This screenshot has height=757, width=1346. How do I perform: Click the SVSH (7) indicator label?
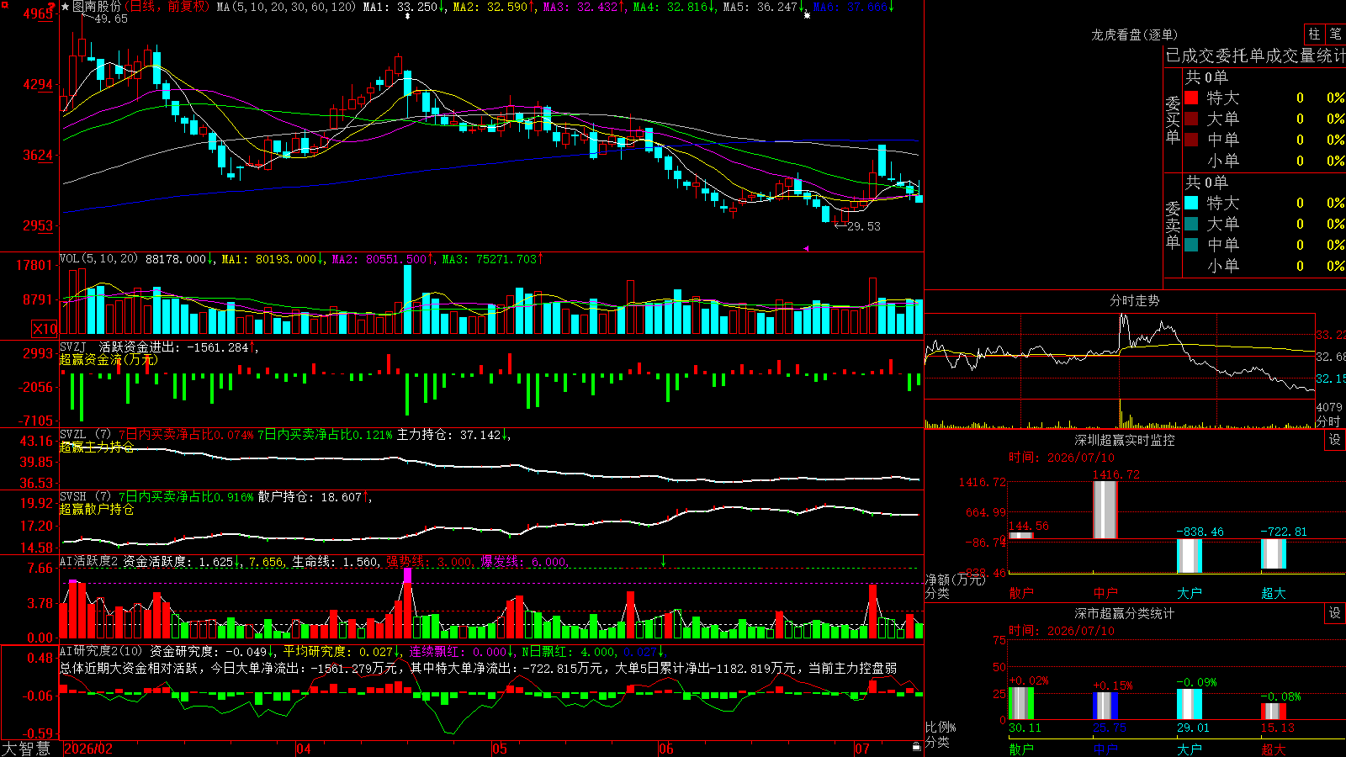click(85, 497)
